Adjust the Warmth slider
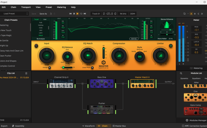 click(x=67, y=67)
